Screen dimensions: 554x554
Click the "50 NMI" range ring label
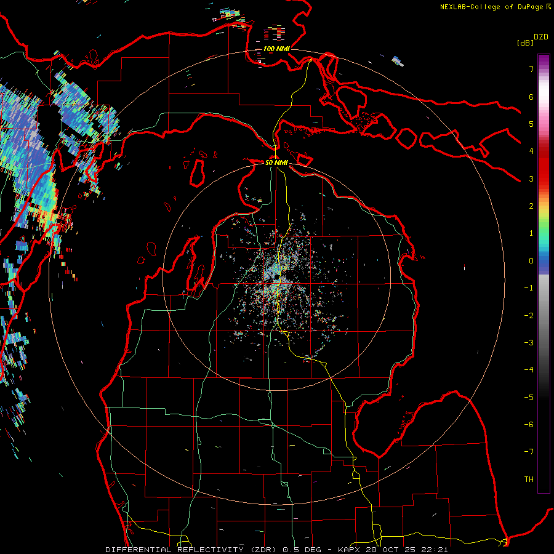276,163
